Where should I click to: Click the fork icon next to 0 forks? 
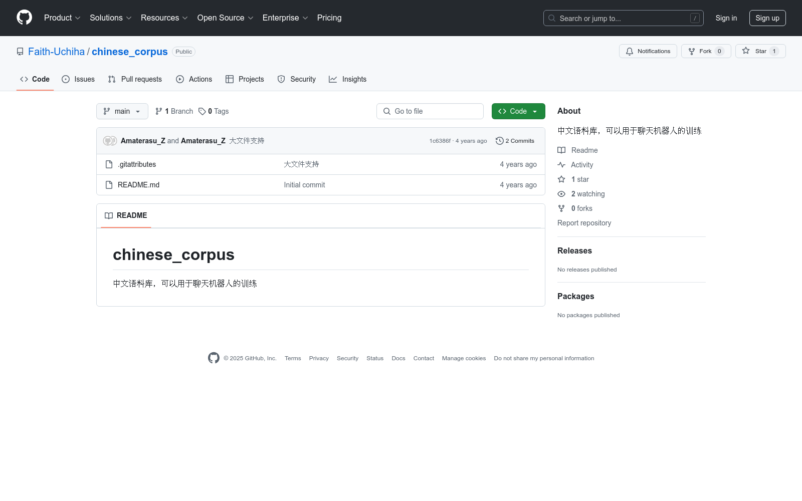pyautogui.click(x=561, y=208)
